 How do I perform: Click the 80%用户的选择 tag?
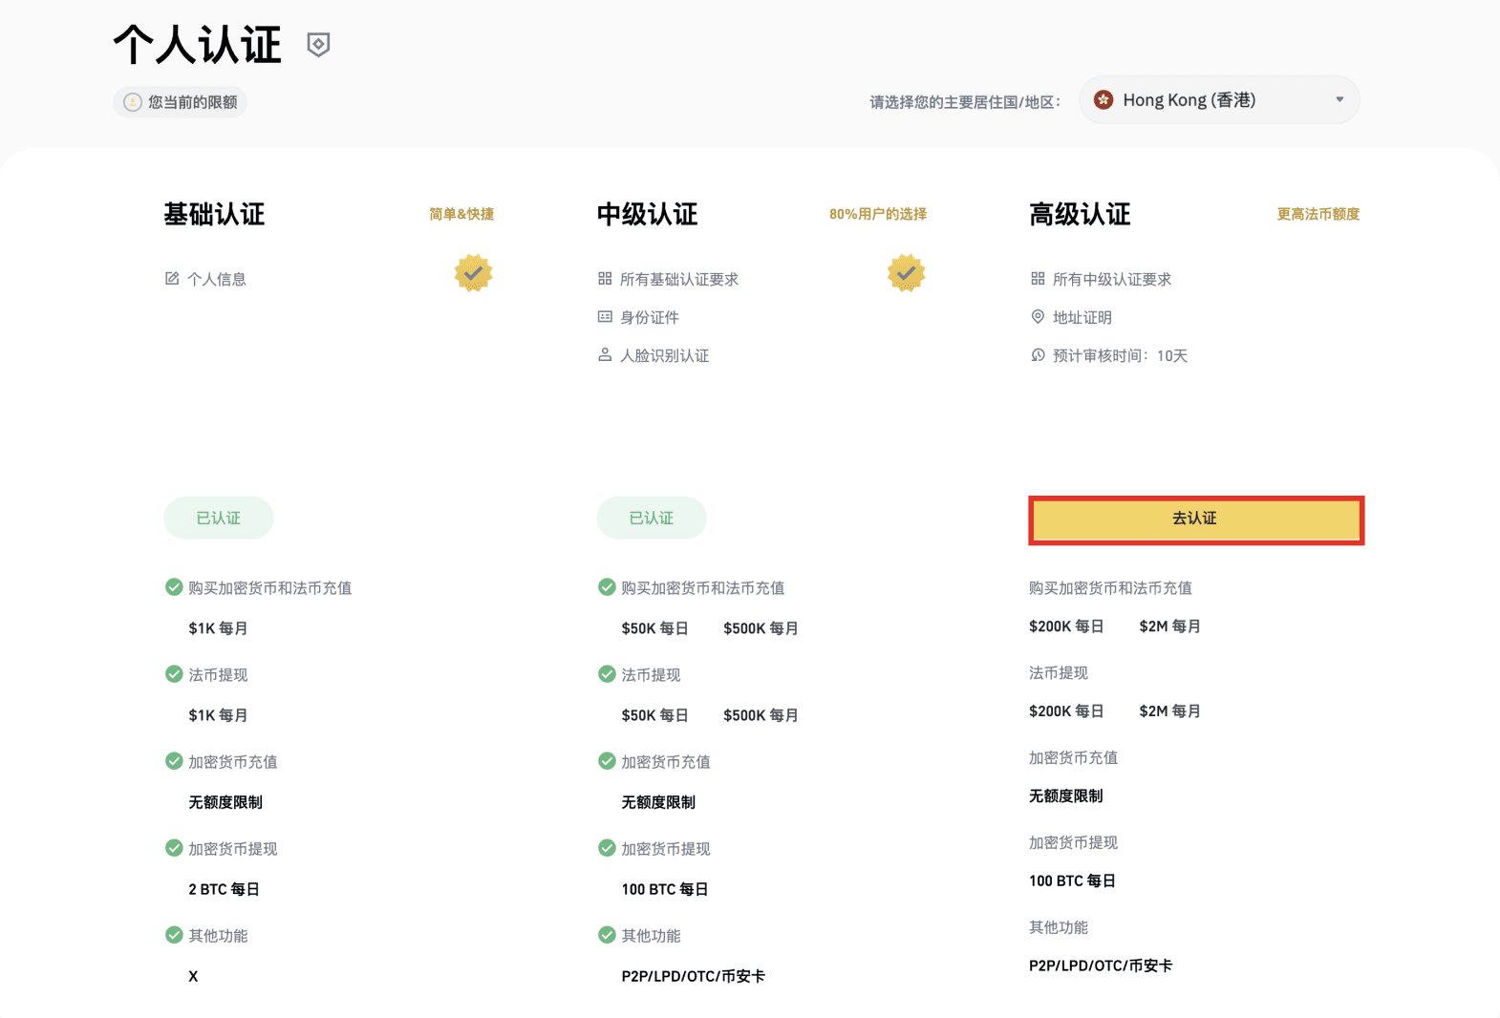pos(878,214)
